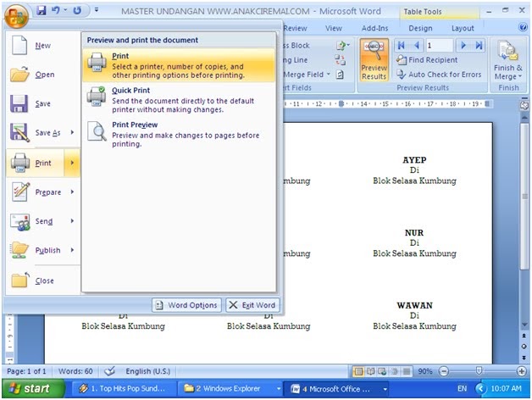Click Send in the Office menu
Image resolution: width=532 pixels, height=400 pixels.
36,221
